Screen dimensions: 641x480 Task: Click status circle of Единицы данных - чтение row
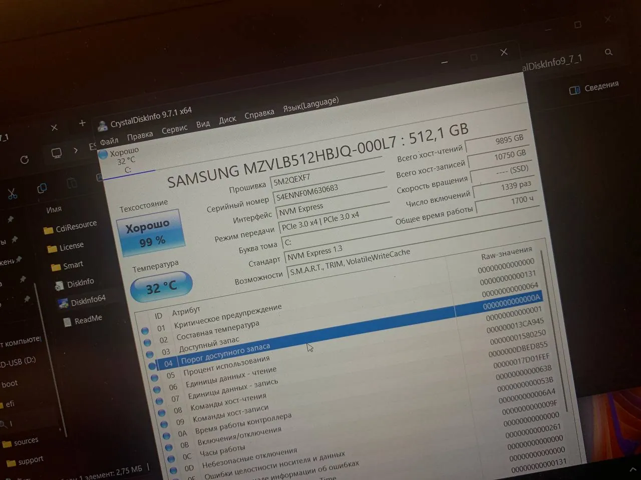tap(157, 389)
